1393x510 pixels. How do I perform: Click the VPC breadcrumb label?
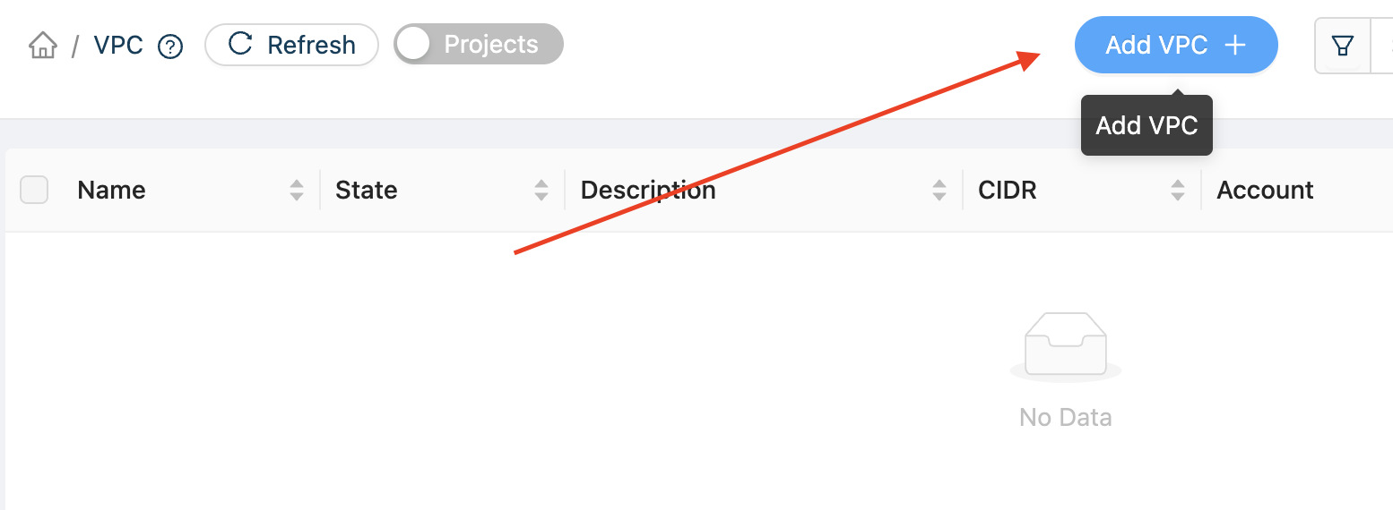point(118,45)
